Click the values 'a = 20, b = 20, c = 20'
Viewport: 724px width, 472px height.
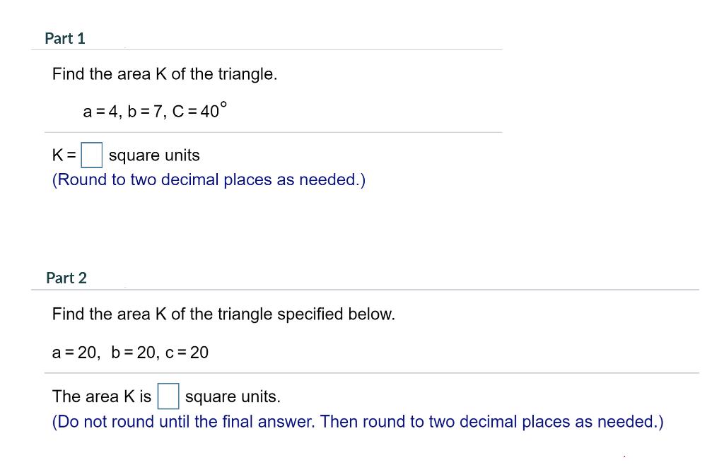(x=130, y=352)
